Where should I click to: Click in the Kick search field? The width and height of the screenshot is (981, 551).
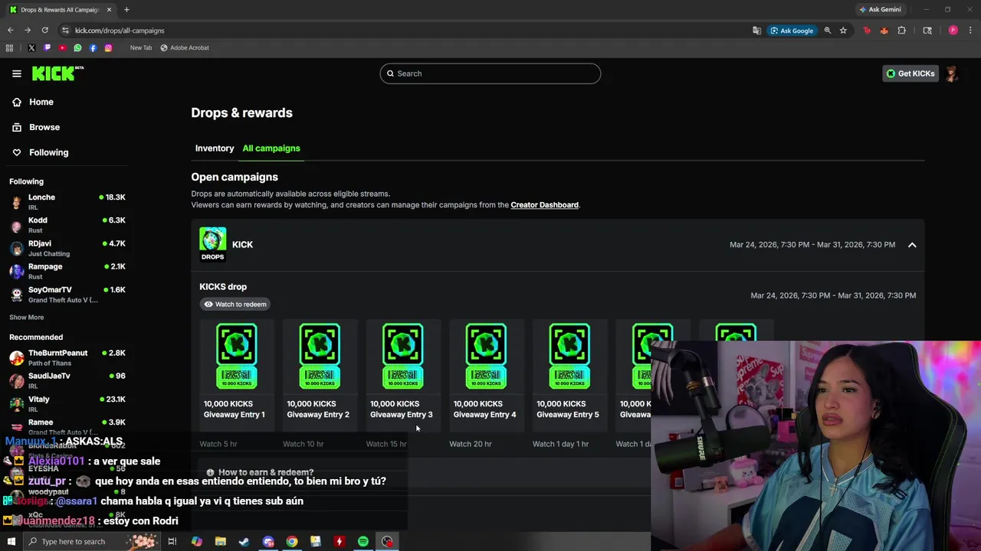pos(490,73)
